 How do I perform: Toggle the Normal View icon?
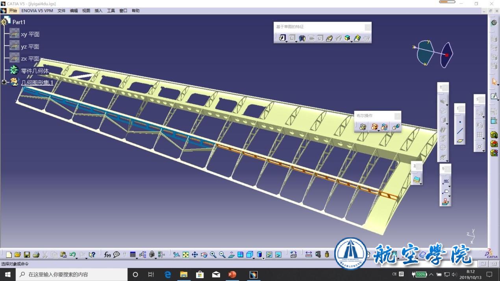(x=231, y=255)
